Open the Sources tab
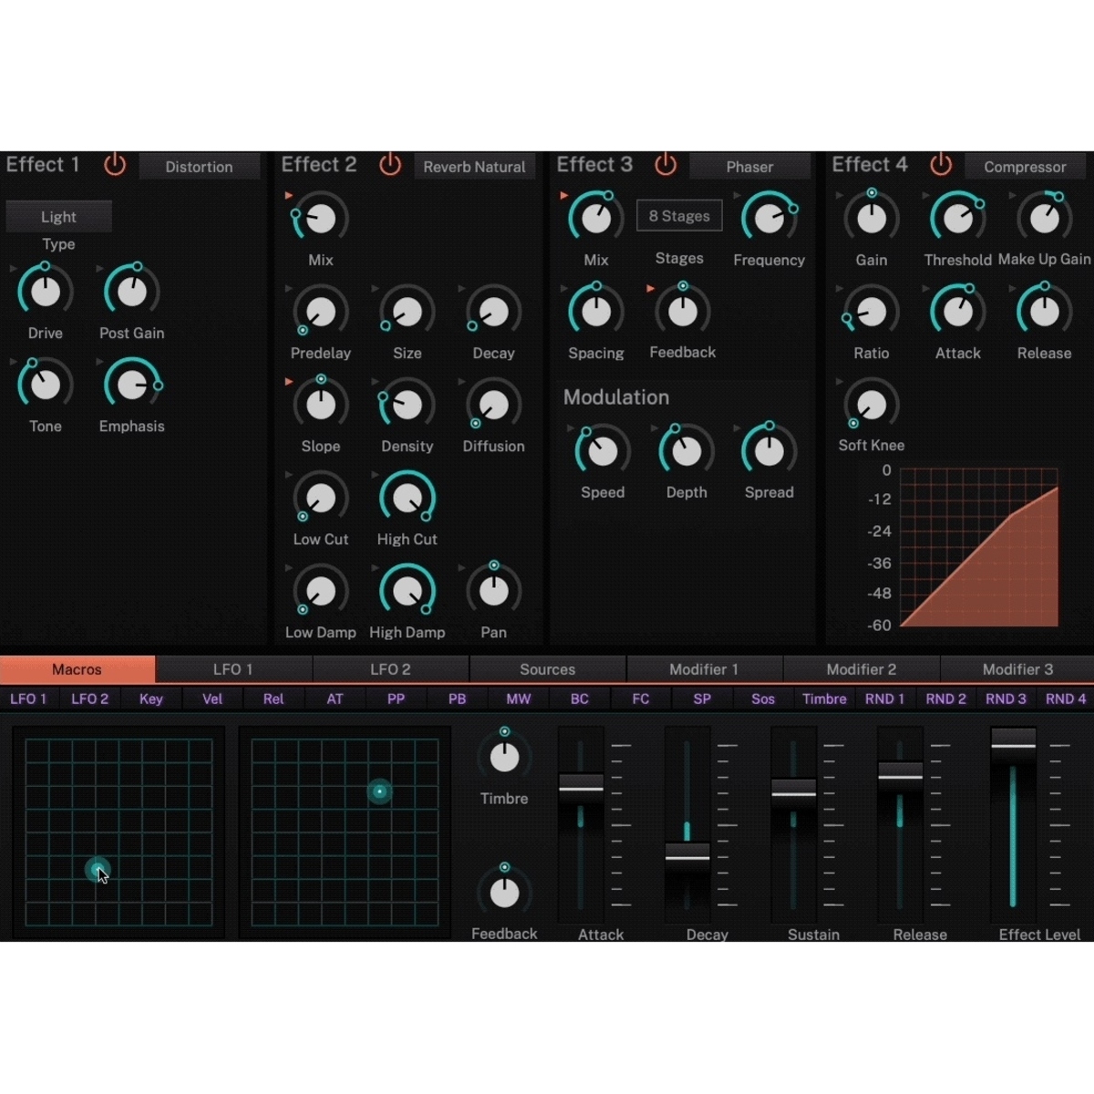 (x=547, y=669)
